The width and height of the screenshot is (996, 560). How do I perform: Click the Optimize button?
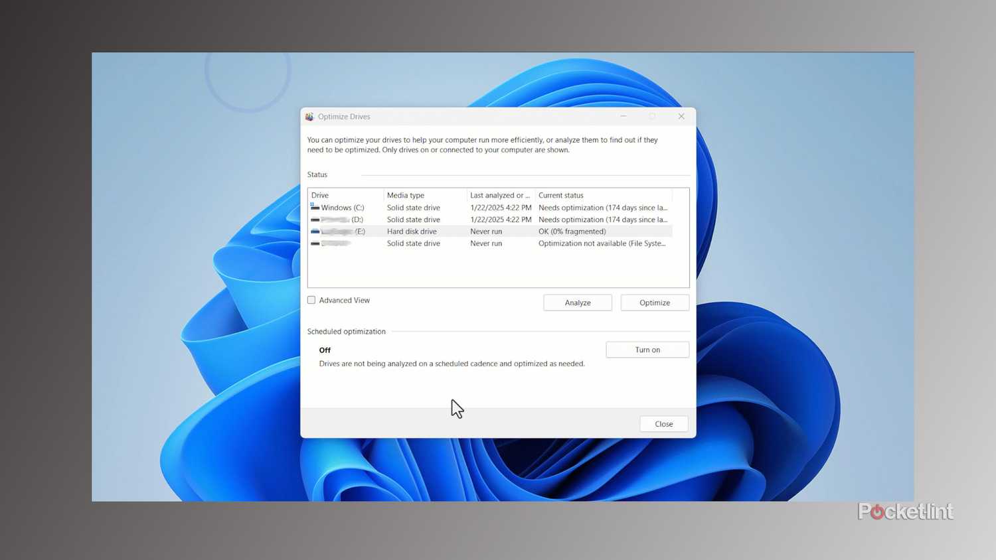[654, 303]
